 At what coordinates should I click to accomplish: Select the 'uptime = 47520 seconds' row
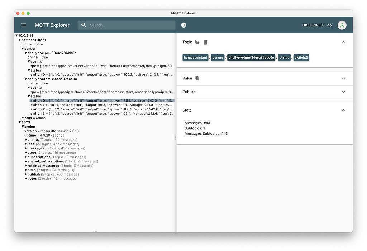pyautogui.click(x=44, y=135)
